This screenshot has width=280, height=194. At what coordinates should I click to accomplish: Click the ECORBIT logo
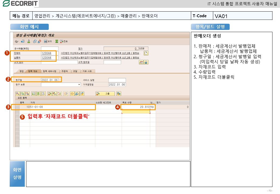[x=20, y=4]
